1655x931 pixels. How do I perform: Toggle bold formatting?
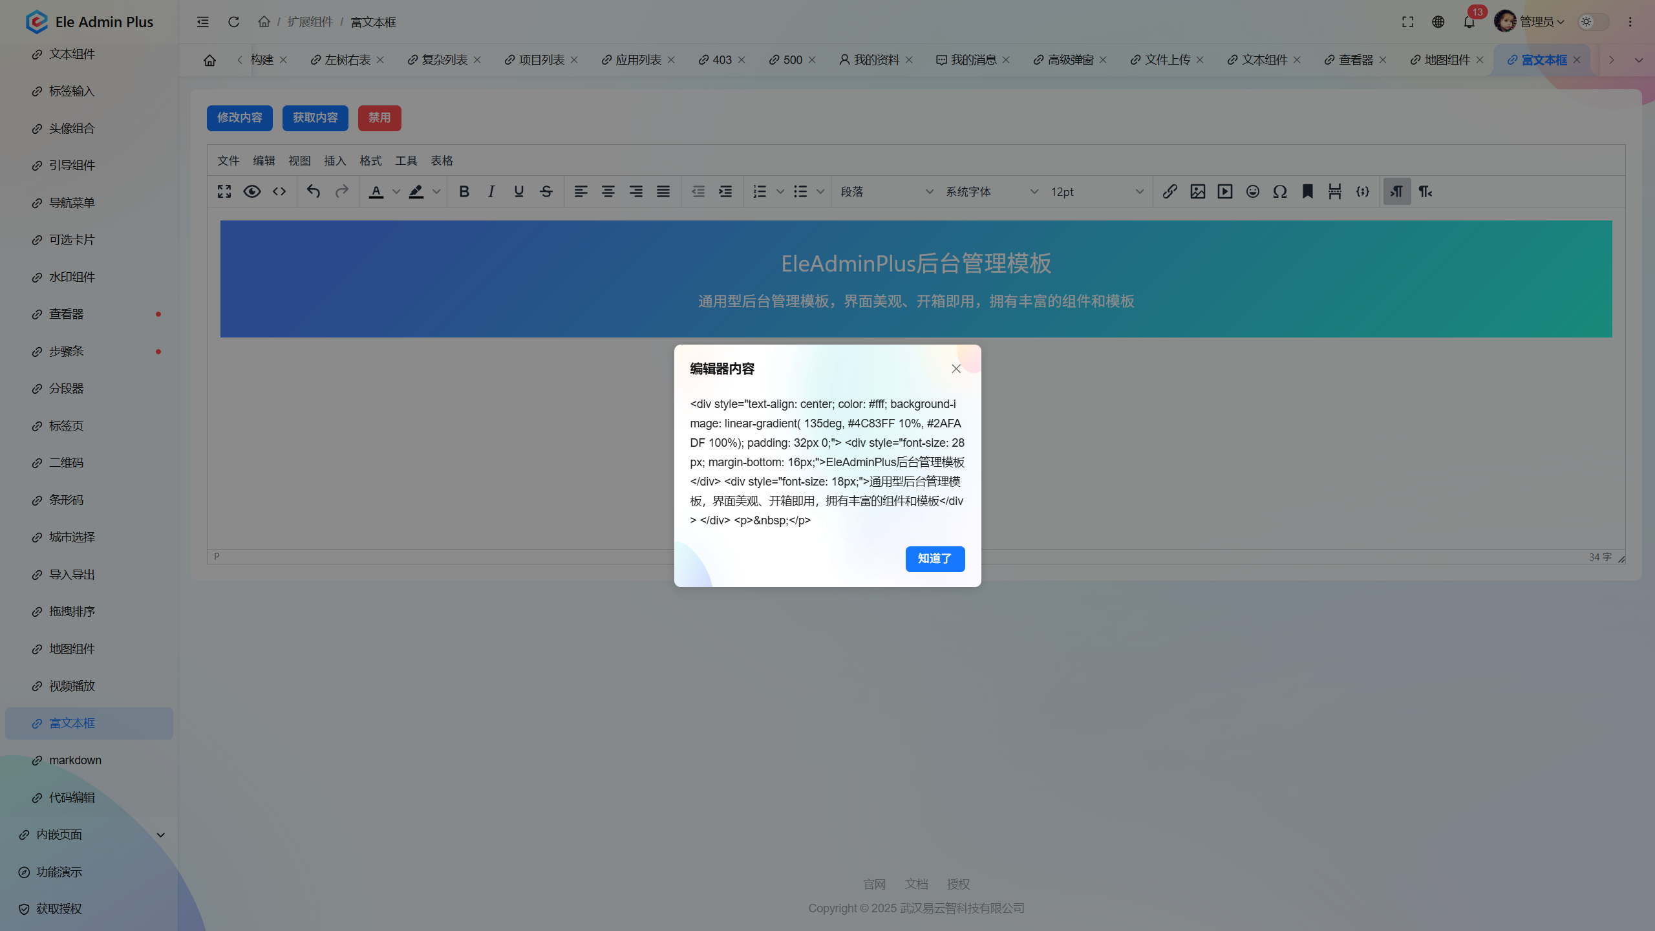464,191
